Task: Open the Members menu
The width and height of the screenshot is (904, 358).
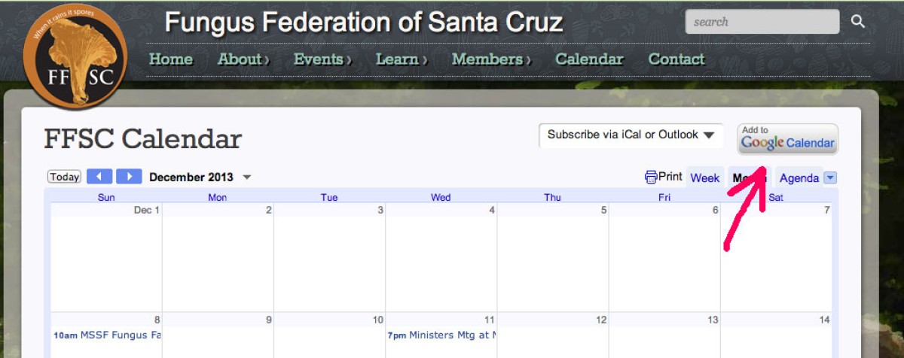Action: point(490,59)
